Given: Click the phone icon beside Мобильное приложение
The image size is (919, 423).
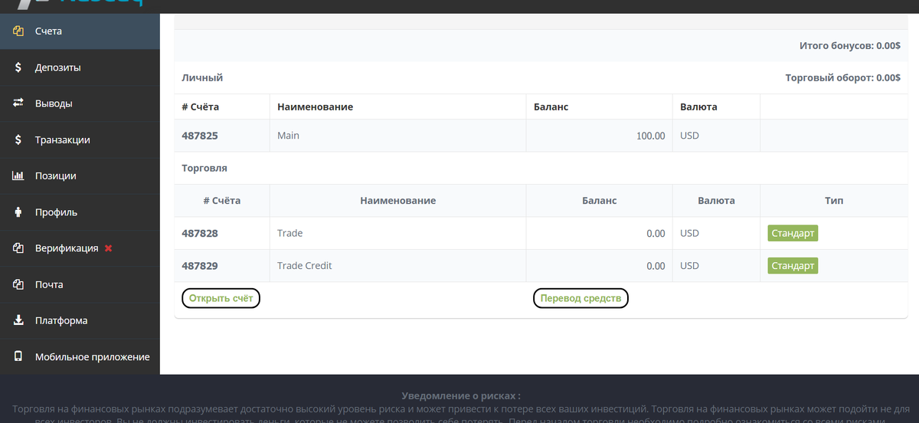Looking at the screenshot, I should pos(18,357).
